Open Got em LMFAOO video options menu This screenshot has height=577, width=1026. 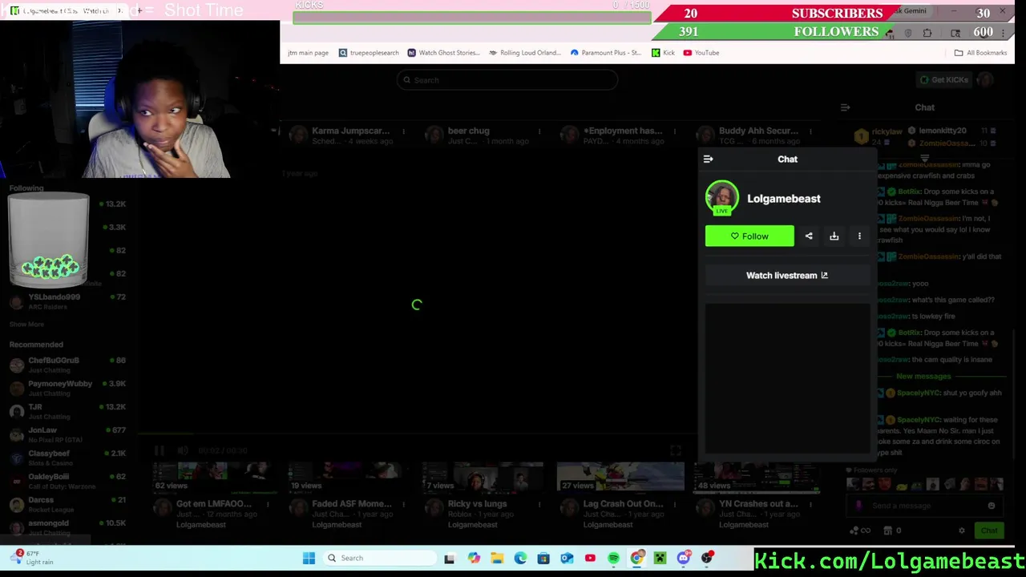pos(268,504)
